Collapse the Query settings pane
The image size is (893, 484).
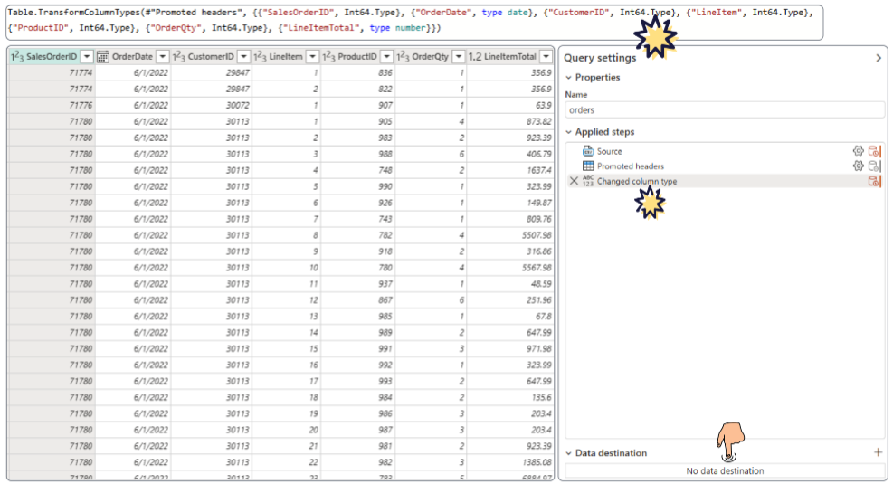pos(878,58)
